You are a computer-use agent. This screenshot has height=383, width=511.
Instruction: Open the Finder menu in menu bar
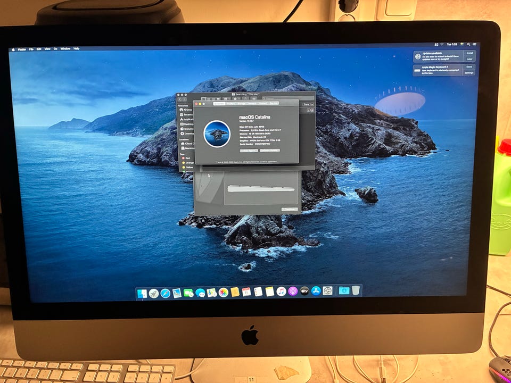point(22,49)
